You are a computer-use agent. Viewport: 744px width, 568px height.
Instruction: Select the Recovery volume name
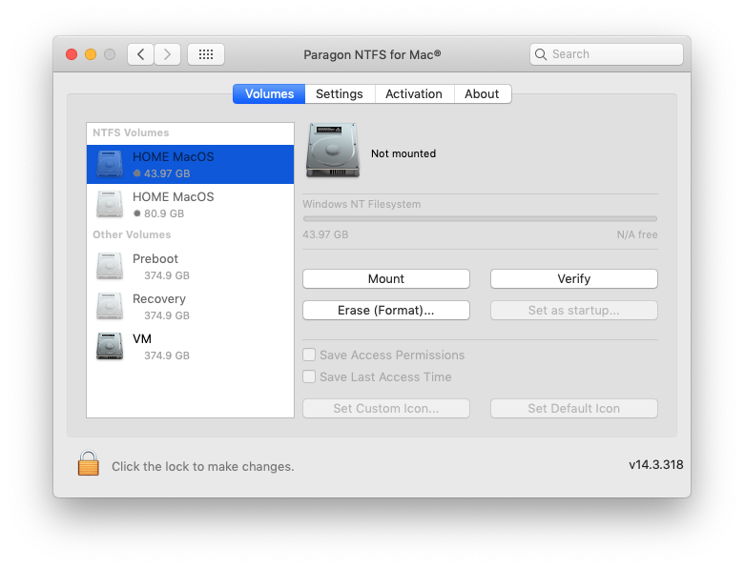click(159, 298)
